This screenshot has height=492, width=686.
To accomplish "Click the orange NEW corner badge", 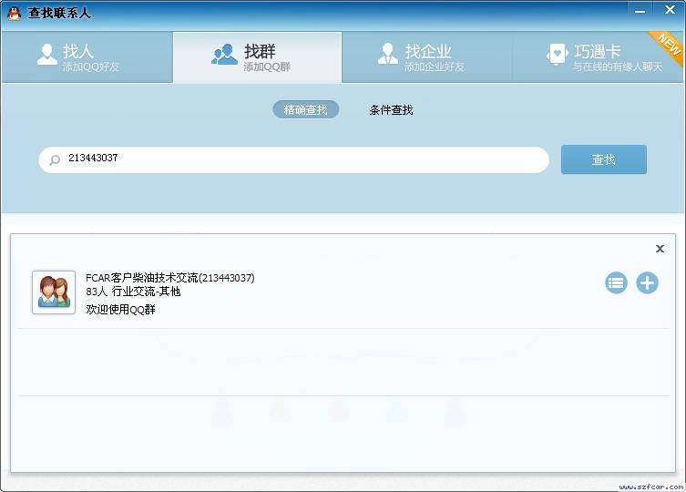I will (668, 46).
